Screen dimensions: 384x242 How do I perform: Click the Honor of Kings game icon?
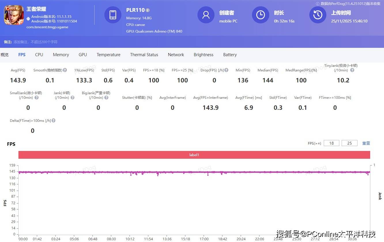coord(14,15)
